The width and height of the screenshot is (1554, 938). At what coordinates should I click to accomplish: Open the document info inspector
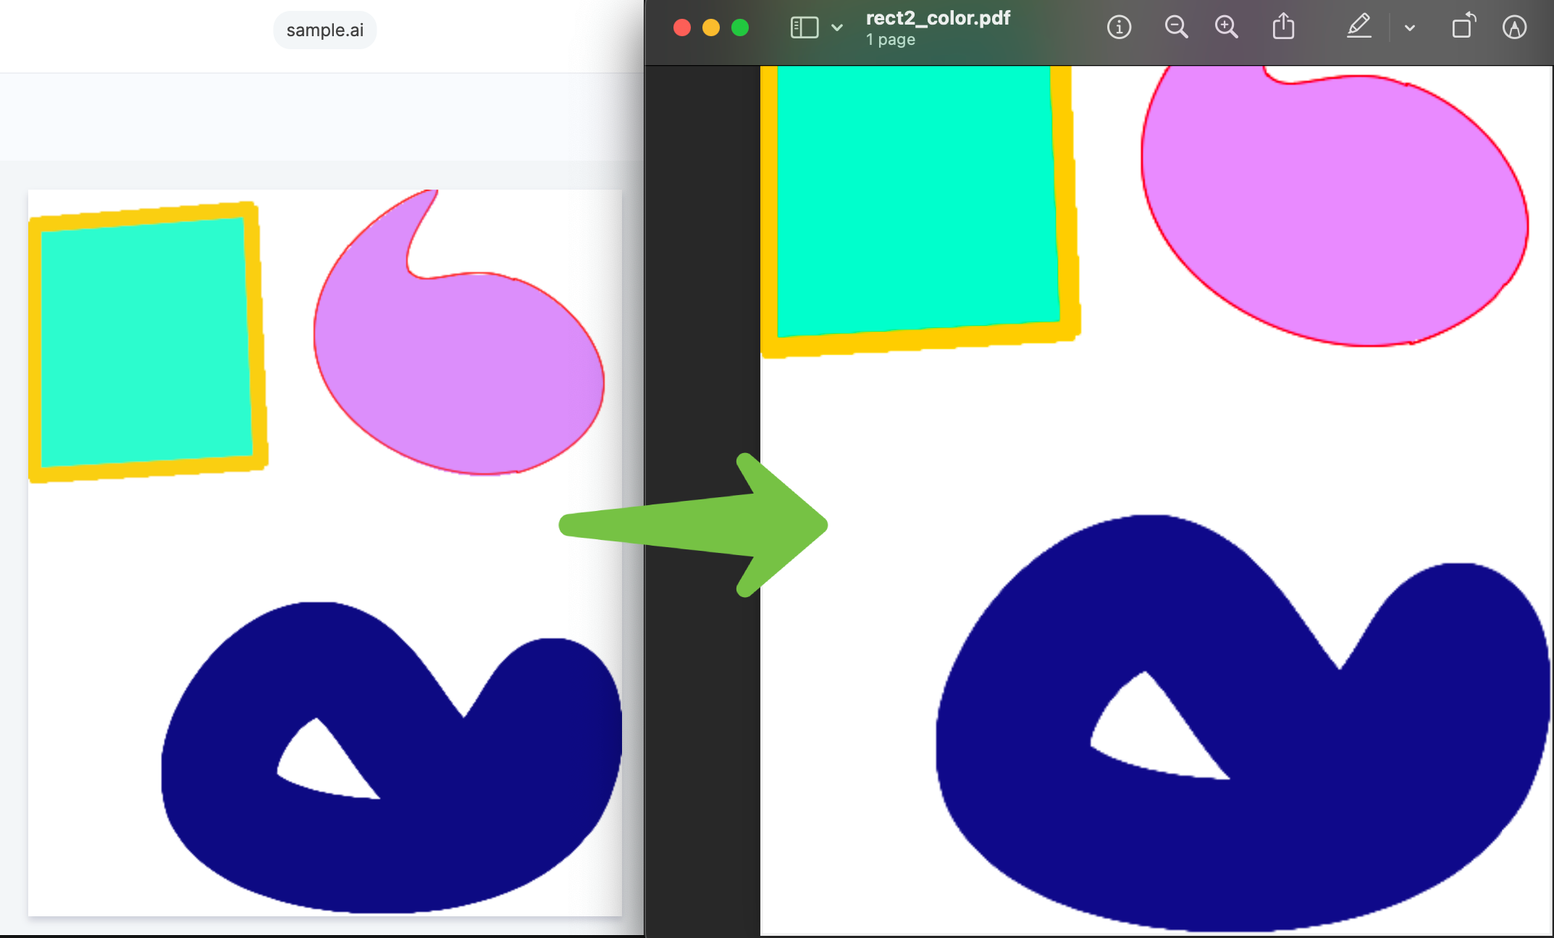pyautogui.click(x=1119, y=28)
